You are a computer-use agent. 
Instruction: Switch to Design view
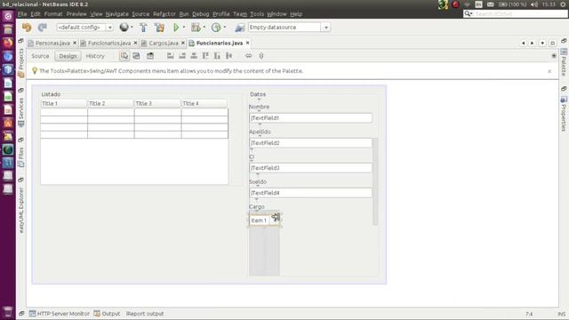68,56
